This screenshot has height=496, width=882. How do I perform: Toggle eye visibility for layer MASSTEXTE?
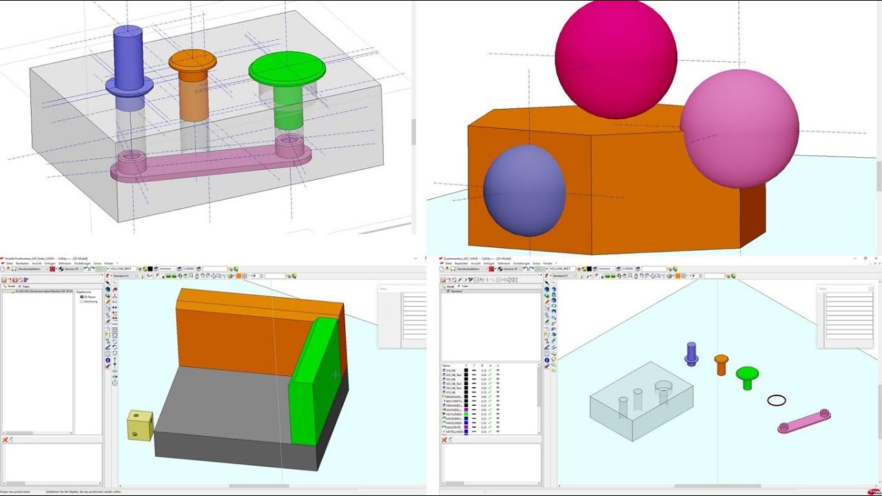click(x=498, y=427)
